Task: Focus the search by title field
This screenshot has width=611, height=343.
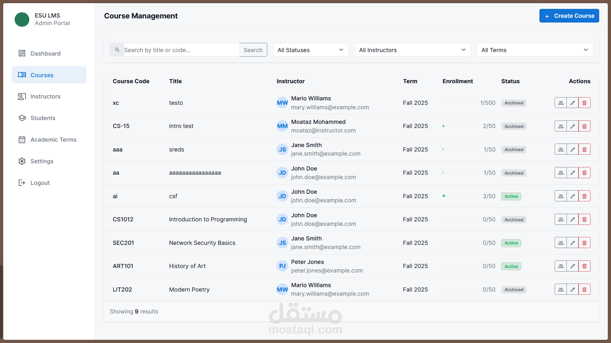Action: [x=181, y=50]
